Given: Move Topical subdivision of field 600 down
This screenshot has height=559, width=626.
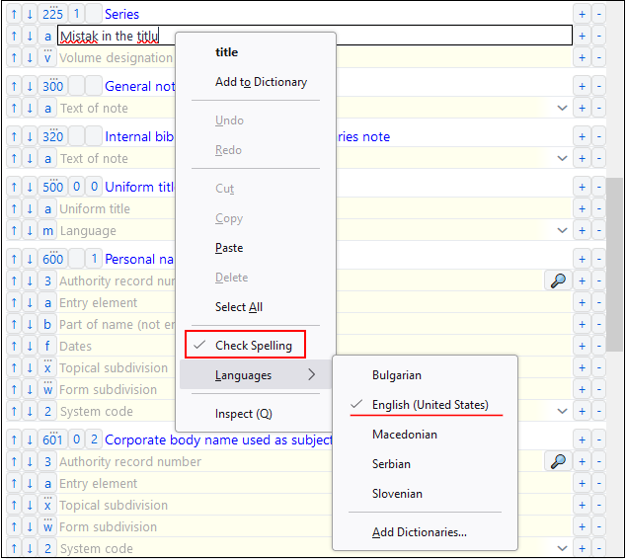Looking at the screenshot, I should pos(30,367).
